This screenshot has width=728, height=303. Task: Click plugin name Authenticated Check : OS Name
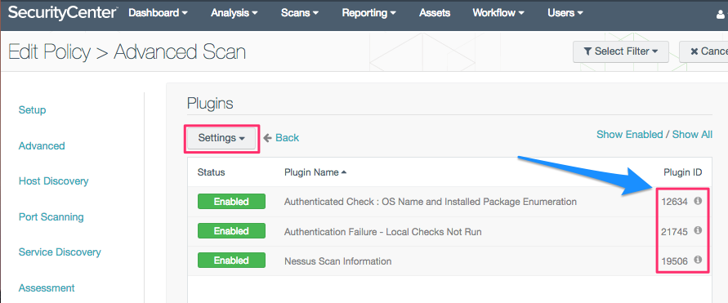click(431, 202)
